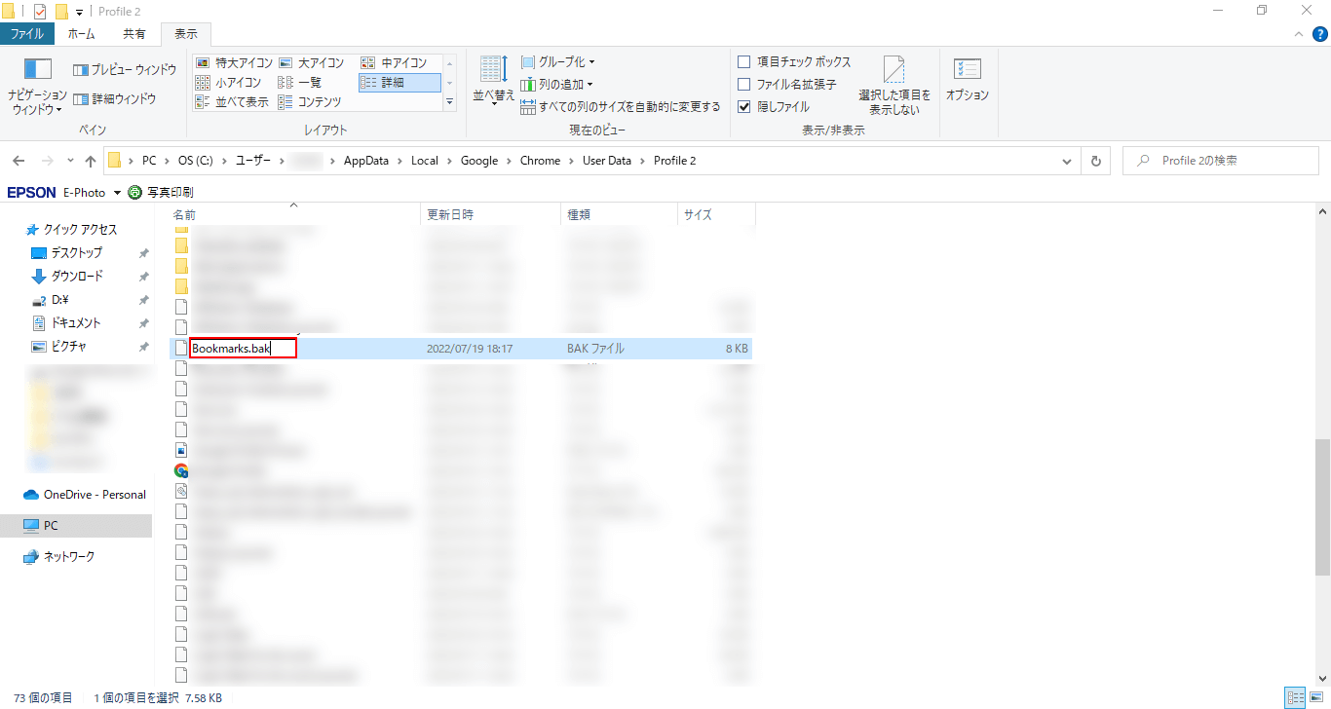Open the address bar history dropdown

pyautogui.click(x=1069, y=161)
